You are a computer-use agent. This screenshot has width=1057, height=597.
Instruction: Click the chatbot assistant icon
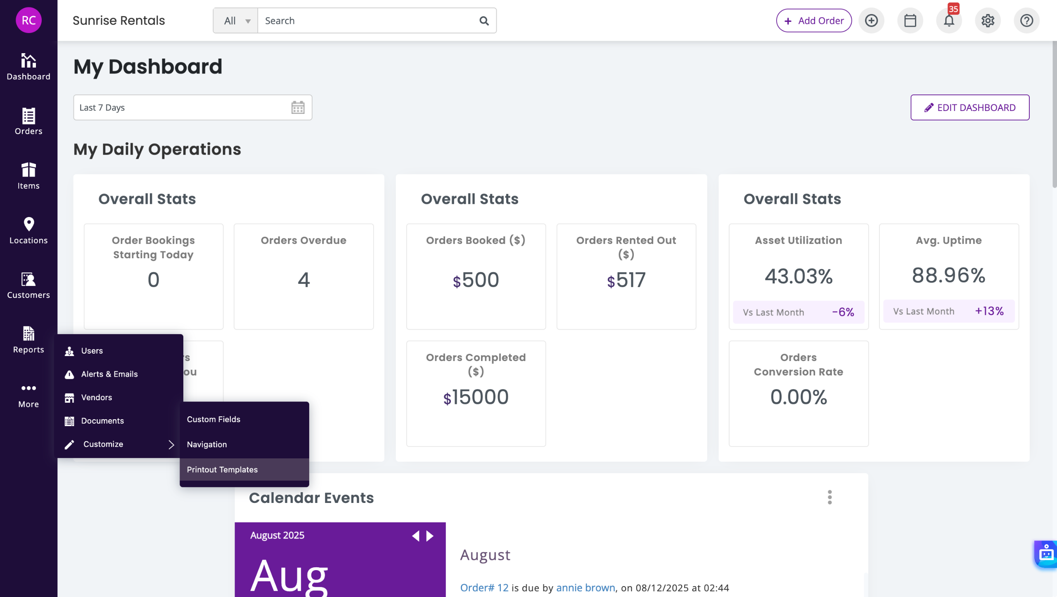(x=1045, y=554)
